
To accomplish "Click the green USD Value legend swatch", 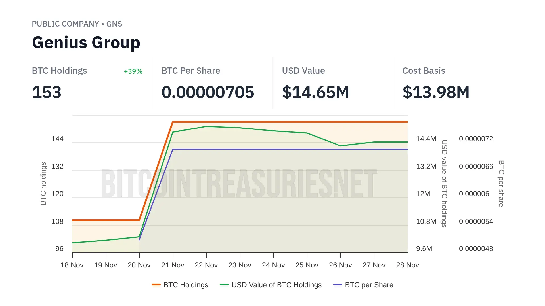I will (224, 284).
